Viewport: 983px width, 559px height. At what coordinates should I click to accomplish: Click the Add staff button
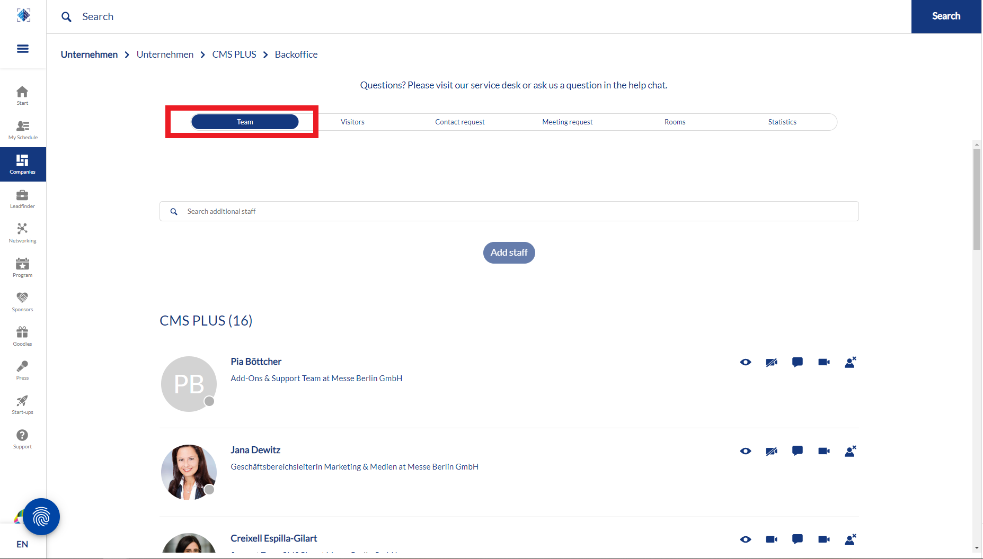pyautogui.click(x=509, y=253)
